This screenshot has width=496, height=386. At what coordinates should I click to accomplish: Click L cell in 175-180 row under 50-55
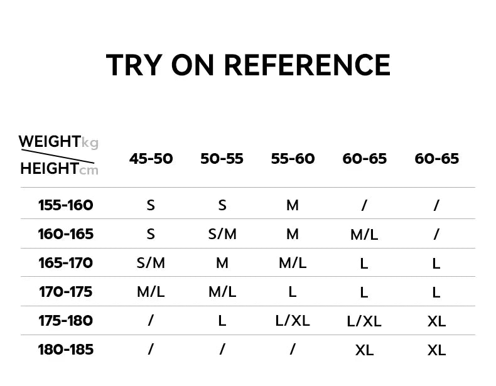tap(222, 321)
